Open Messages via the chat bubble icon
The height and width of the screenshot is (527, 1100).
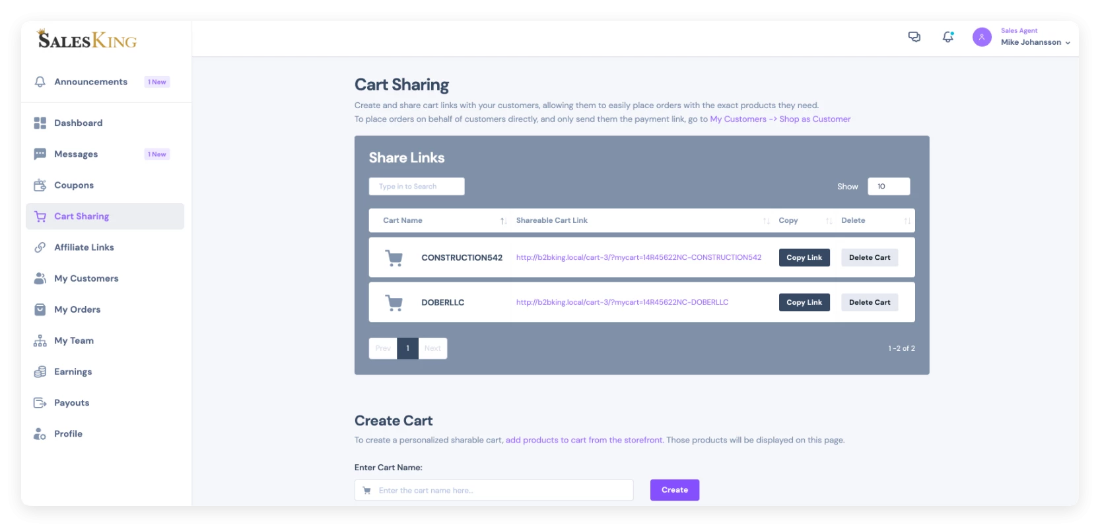click(x=40, y=154)
